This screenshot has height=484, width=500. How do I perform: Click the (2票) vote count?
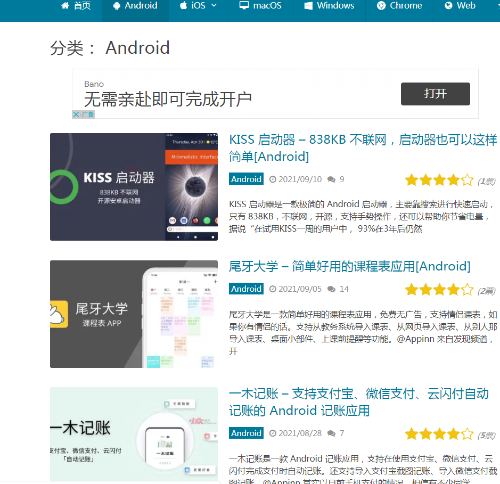point(486,291)
